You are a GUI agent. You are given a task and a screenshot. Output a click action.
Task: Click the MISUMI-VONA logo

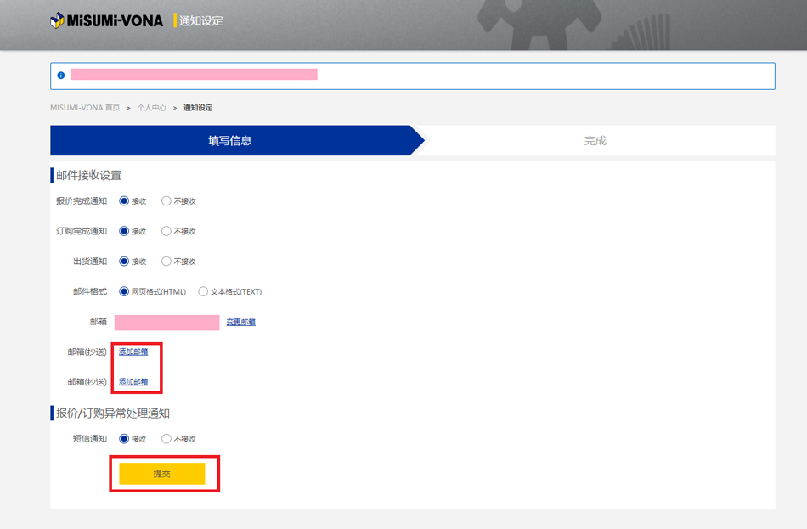(106, 20)
